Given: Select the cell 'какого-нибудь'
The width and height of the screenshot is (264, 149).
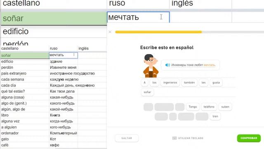Looking at the screenshot, I should click(x=63, y=103).
